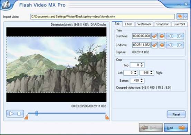
Task: Step start time forward one frame
Action: click(x=180, y=36)
